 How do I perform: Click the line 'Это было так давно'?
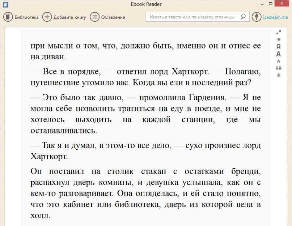[x=145, y=97]
